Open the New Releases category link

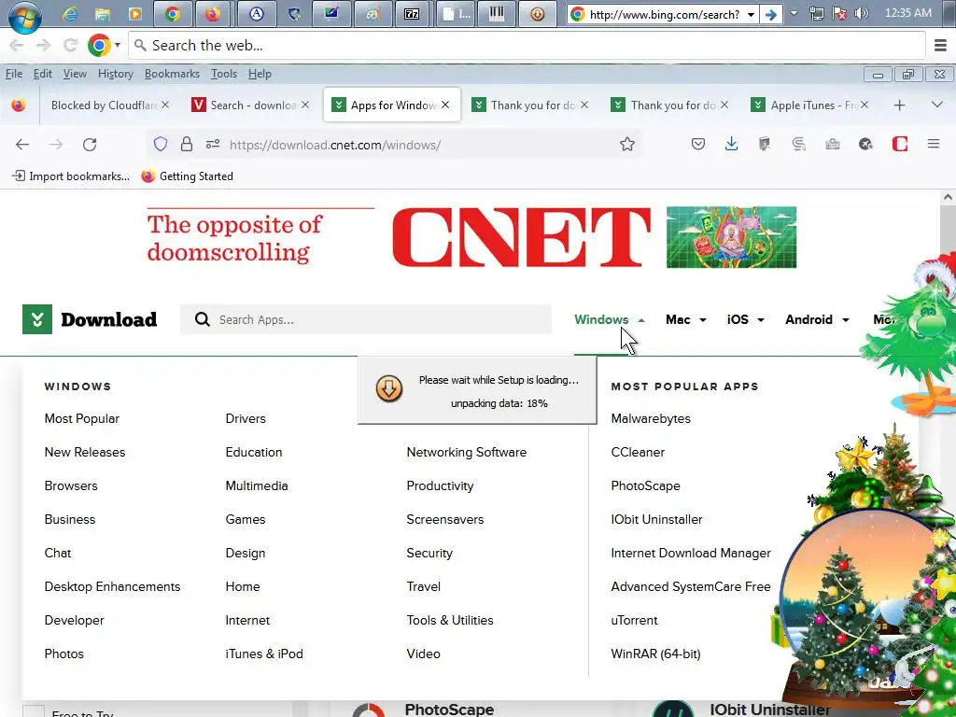click(85, 453)
